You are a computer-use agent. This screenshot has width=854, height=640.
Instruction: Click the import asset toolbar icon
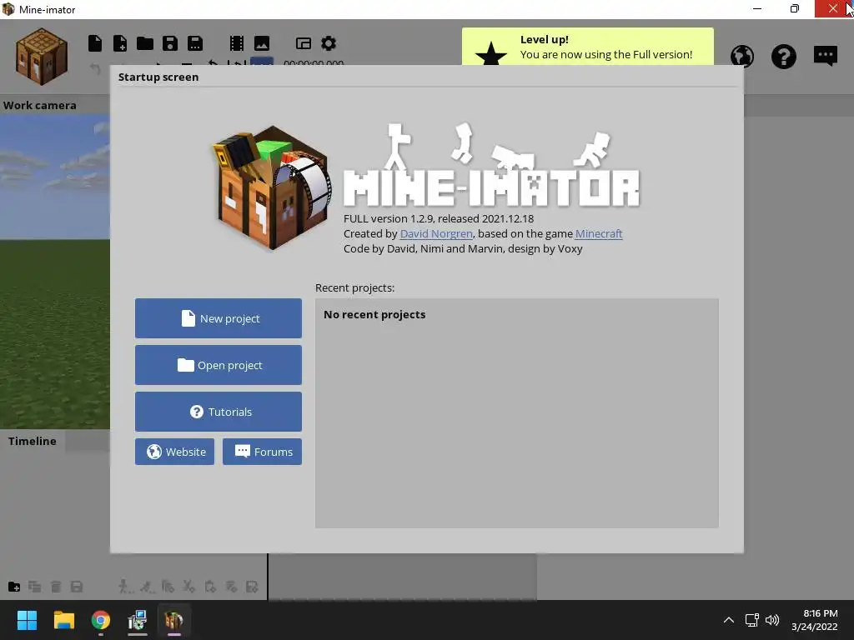pos(120,43)
